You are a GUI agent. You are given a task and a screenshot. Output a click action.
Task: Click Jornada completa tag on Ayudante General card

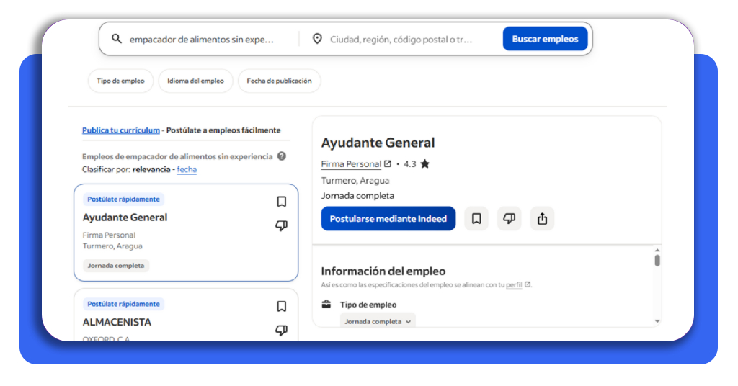pyautogui.click(x=116, y=266)
